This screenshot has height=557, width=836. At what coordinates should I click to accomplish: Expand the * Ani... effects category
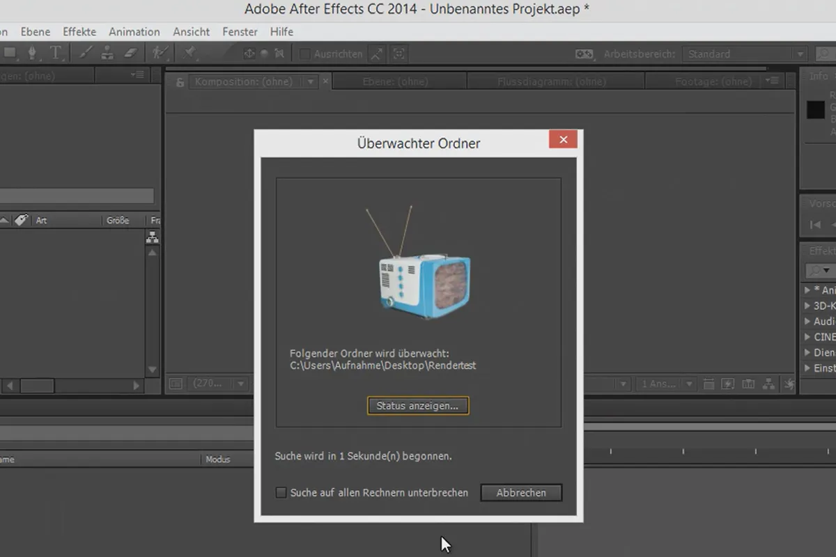pyautogui.click(x=807, y=290)
